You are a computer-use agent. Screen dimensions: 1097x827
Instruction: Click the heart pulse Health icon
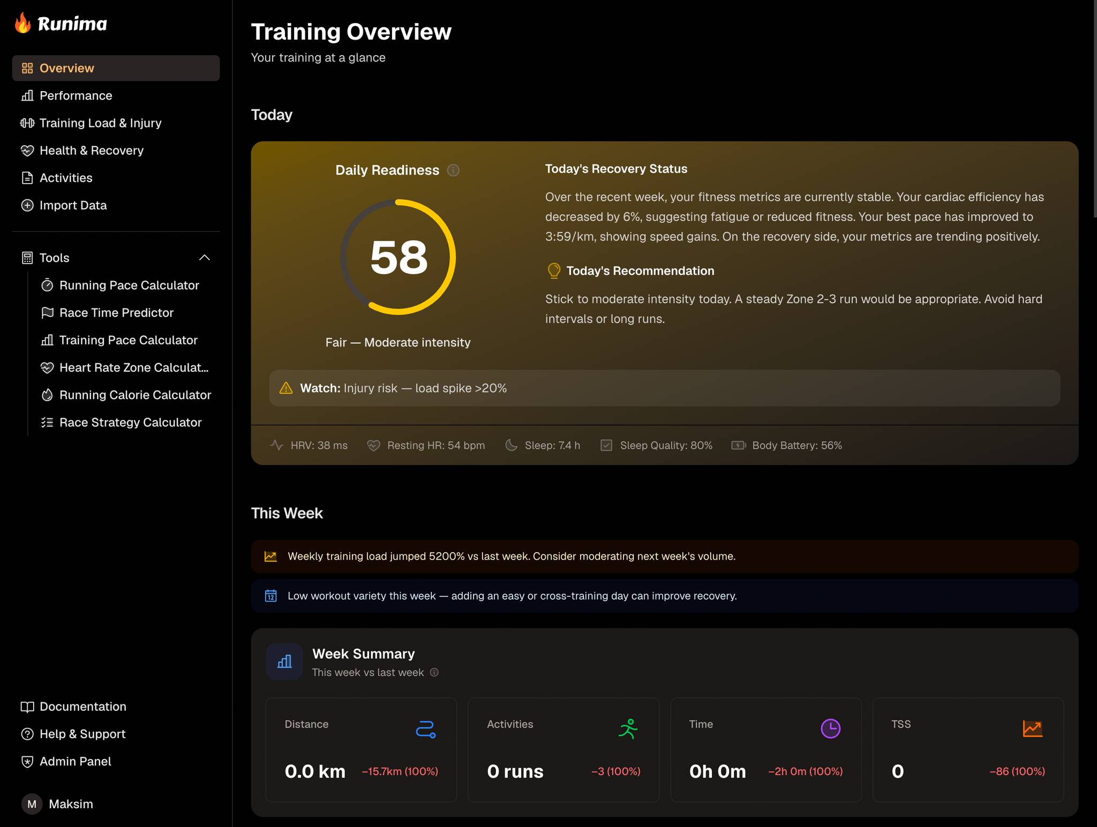tap(27, 151)
